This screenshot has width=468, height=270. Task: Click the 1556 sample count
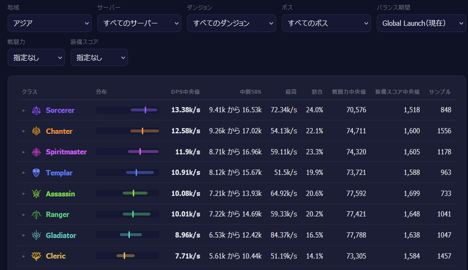coord(444,131)
